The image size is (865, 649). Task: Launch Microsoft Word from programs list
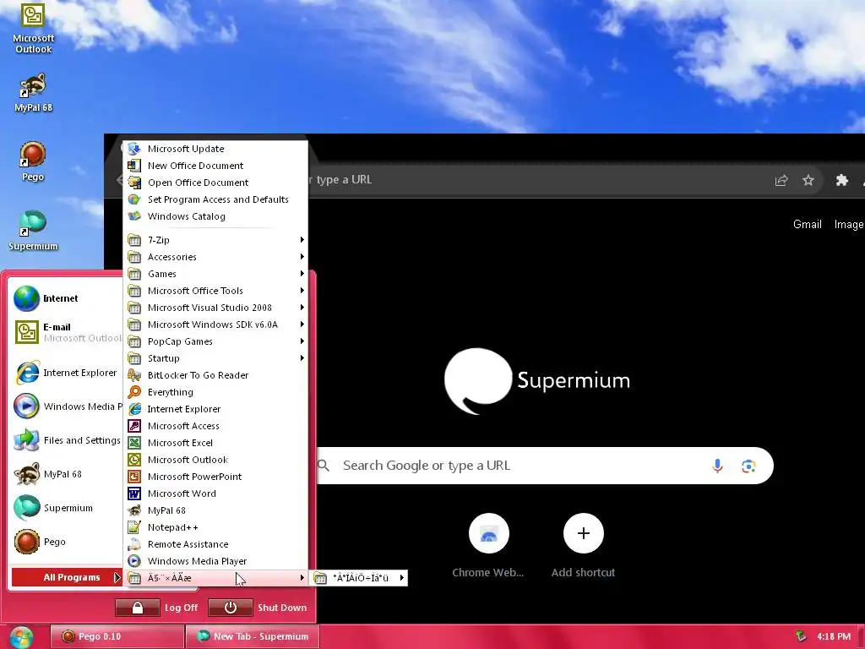(x=215, y=494)
